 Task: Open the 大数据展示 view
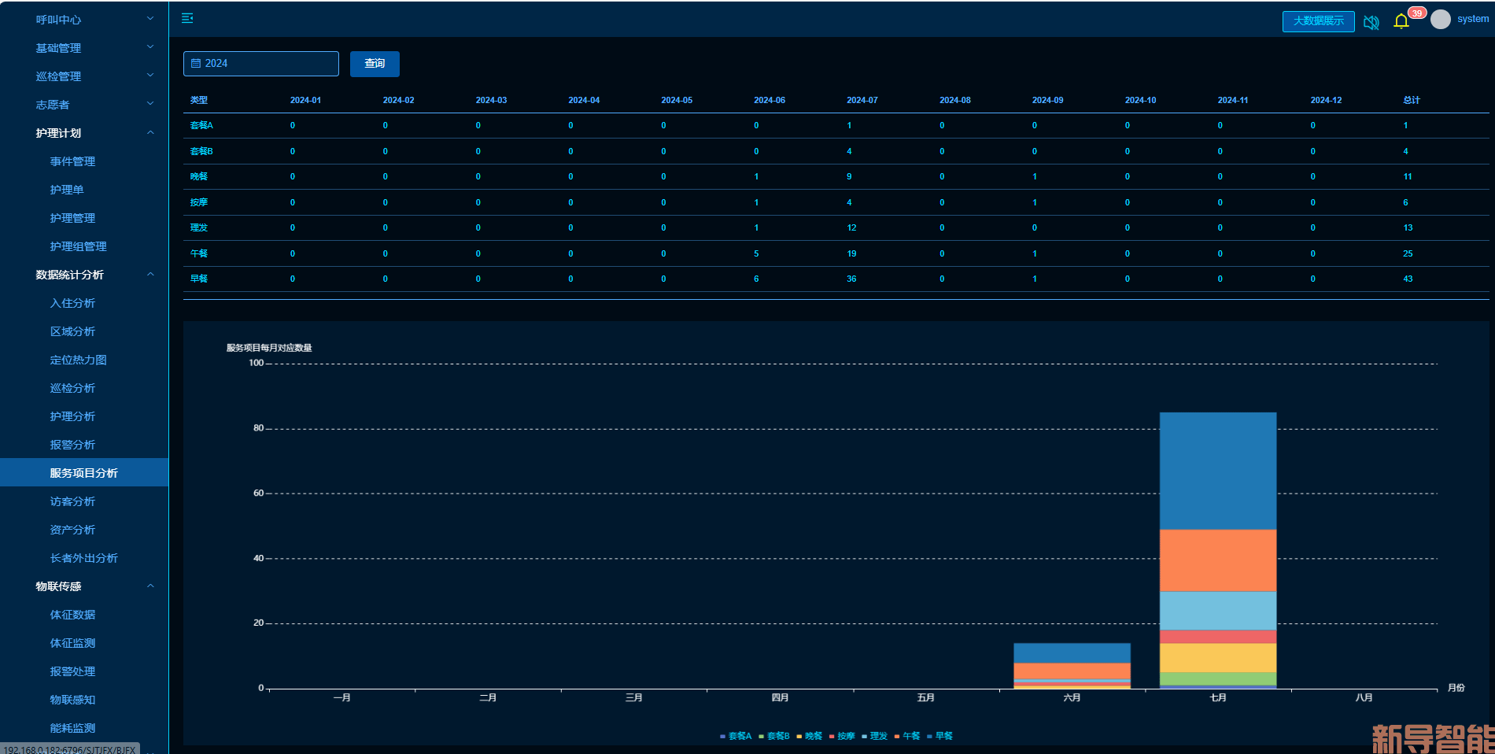pos(1318,21)
